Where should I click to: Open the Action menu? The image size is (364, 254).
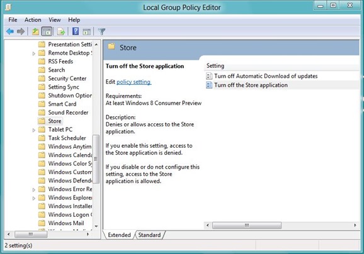pyautogui.click(x=33, y=20)
